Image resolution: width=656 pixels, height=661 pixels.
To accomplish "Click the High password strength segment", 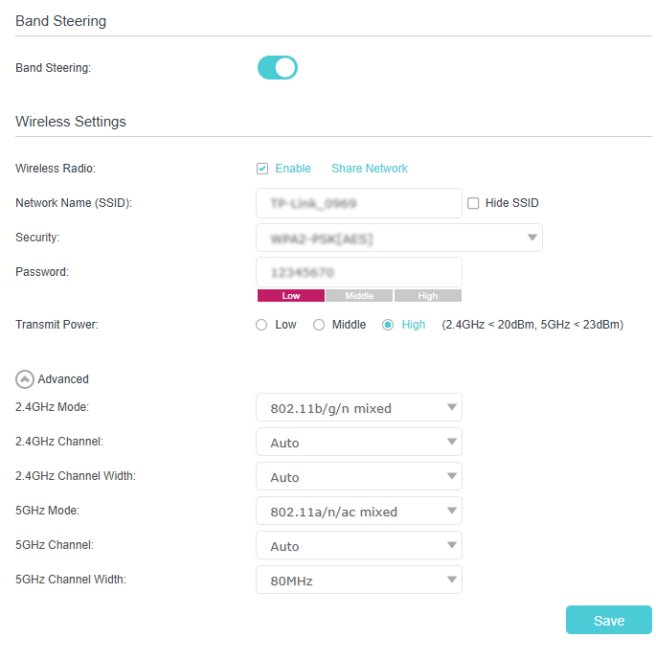I will (428, 295).
